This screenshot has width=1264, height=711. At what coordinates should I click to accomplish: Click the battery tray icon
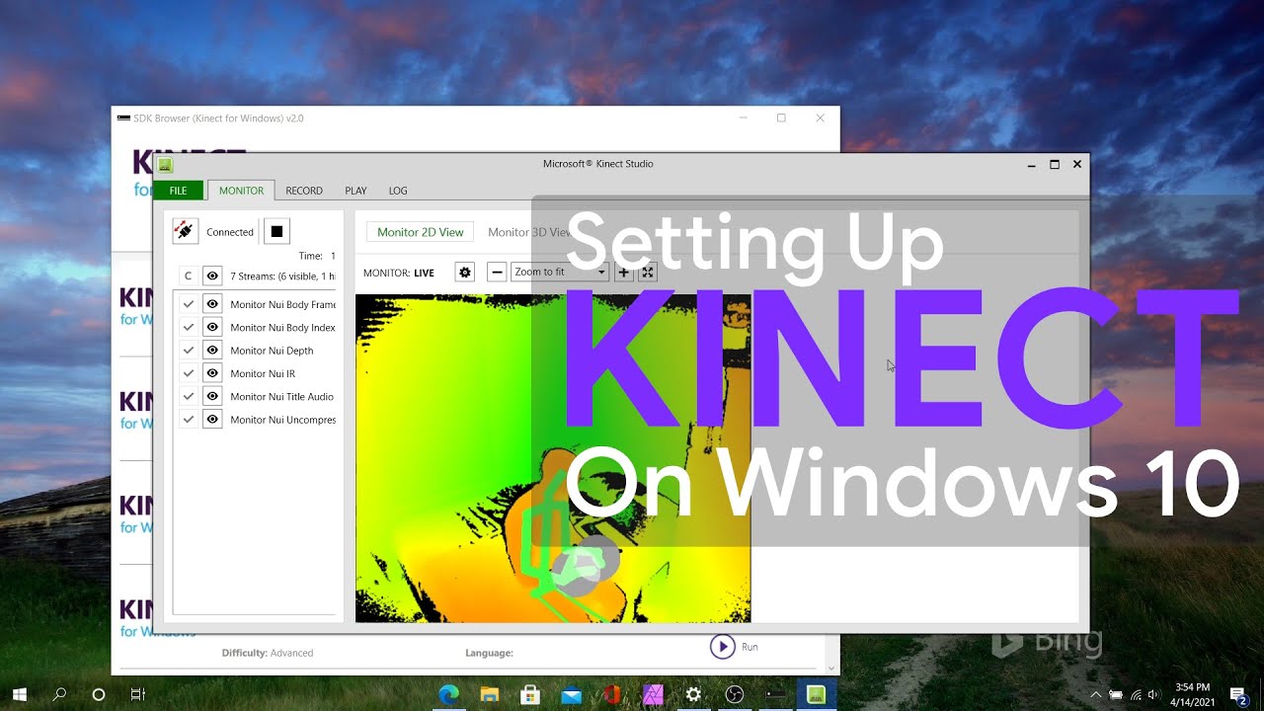click(x=1116, y=694)
